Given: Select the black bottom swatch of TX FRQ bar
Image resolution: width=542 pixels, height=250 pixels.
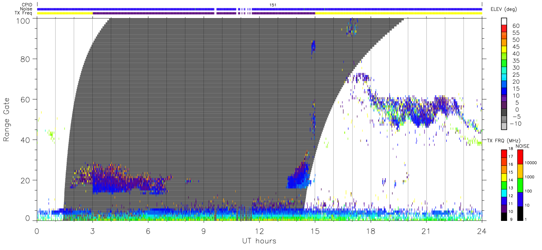Looking at the screenshot, I should click(504, 216).
